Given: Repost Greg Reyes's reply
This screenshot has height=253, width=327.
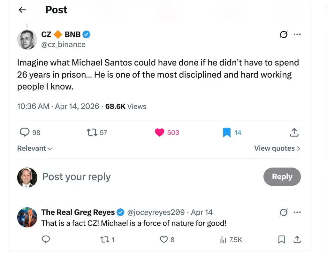Looking at the screenshot, I should [x=105, y=239].
